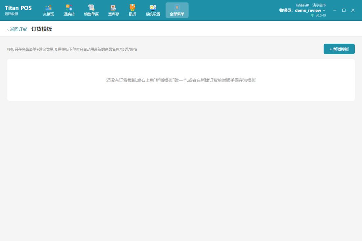
Task: Close the Titan POS window
Action: [x=353, y=10]
